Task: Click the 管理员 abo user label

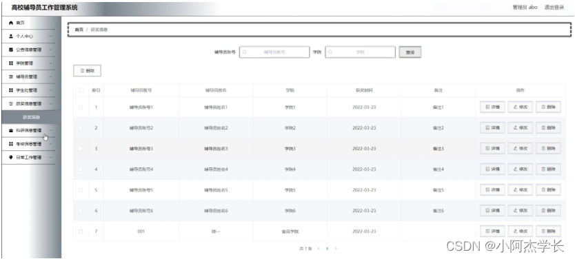Action: click(x=525, y=8)
